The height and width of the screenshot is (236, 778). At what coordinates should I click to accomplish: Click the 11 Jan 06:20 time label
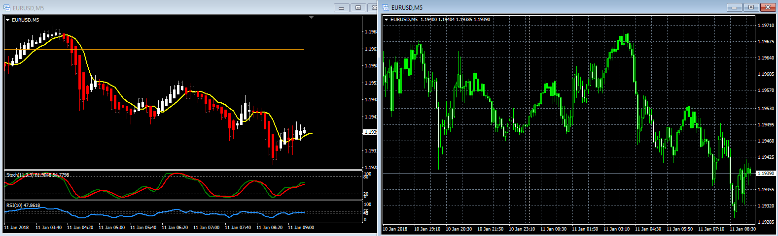click(175, 228)
